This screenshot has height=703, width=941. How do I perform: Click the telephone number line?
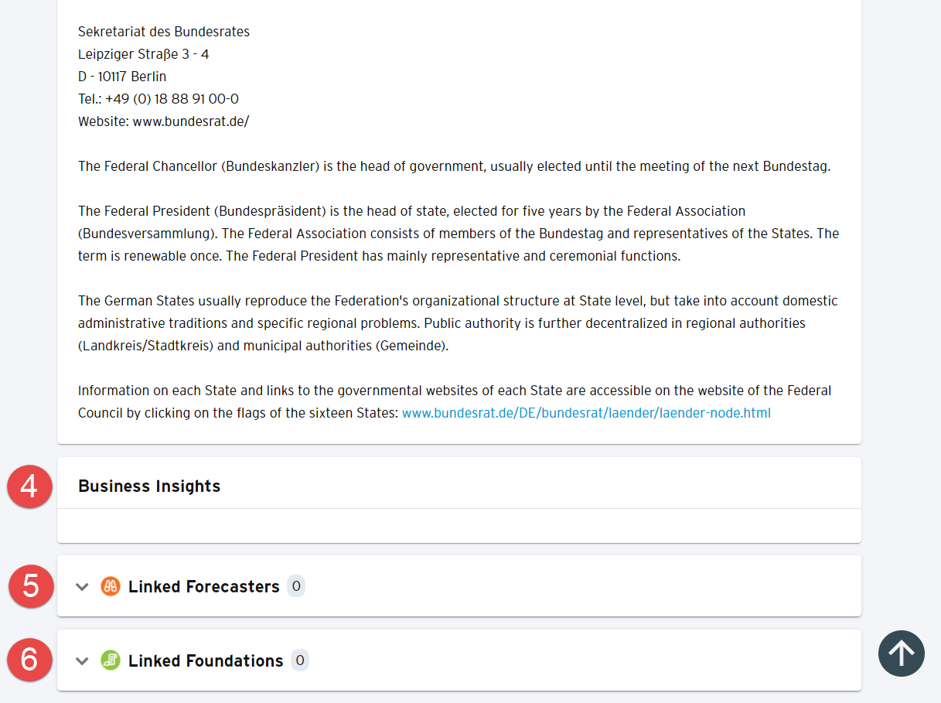[159, 99]
